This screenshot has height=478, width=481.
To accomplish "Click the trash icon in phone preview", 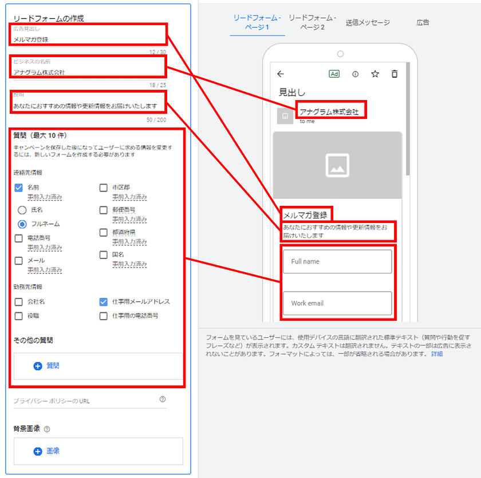I will 394,74.
